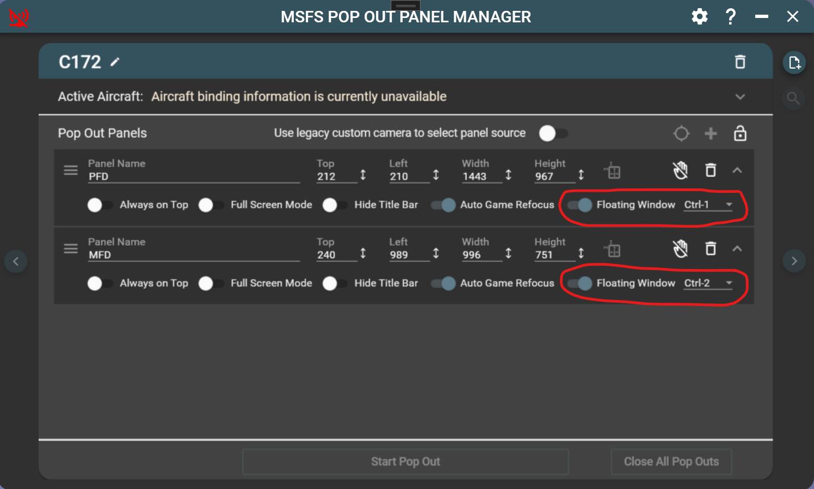Create a new profile from the right sidebar
This screenshot has height=489, width=814.
(x=794, y=62)
